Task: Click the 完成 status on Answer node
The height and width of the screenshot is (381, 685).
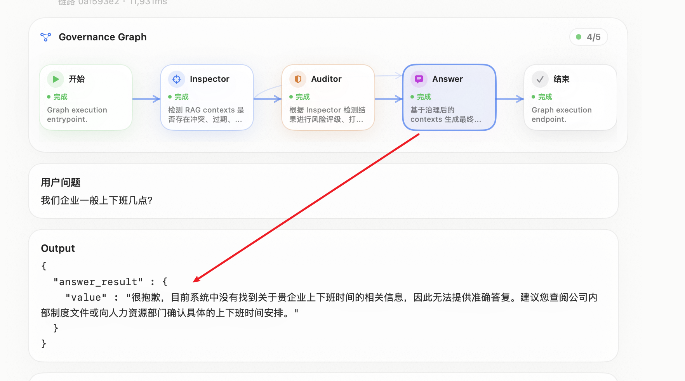Action: tap(421, 97)
